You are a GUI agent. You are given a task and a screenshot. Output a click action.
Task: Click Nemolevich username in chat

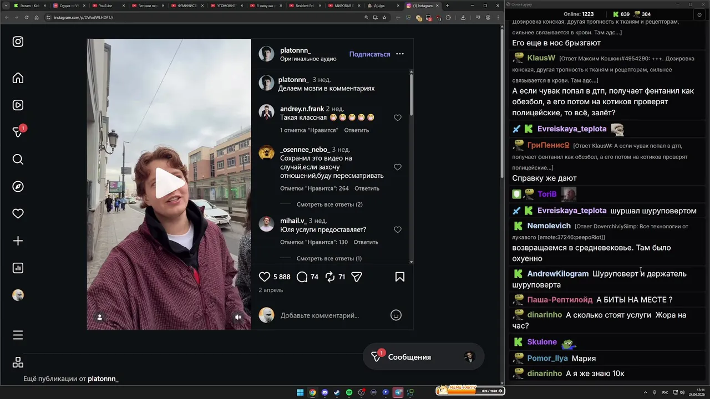(x=549, y=226)
